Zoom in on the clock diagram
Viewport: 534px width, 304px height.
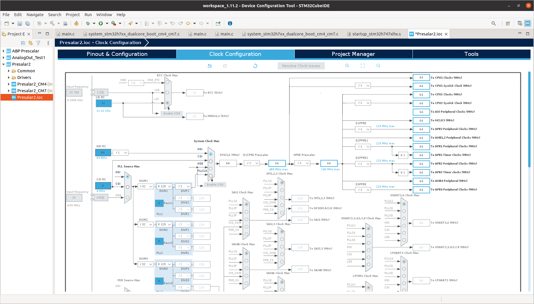point(347,66)
